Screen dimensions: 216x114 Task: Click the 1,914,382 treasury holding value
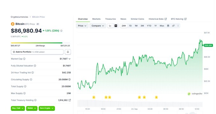coord(63,100)
